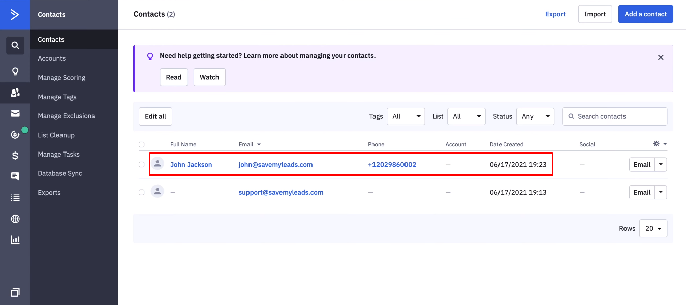Open the List filter dropdown

click(x=466, y=116)
